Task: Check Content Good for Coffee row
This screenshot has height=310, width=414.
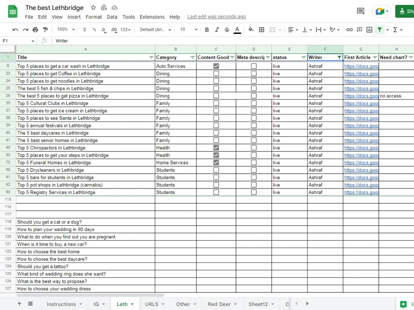Action: pyautogui.click(x=216, y=74)
